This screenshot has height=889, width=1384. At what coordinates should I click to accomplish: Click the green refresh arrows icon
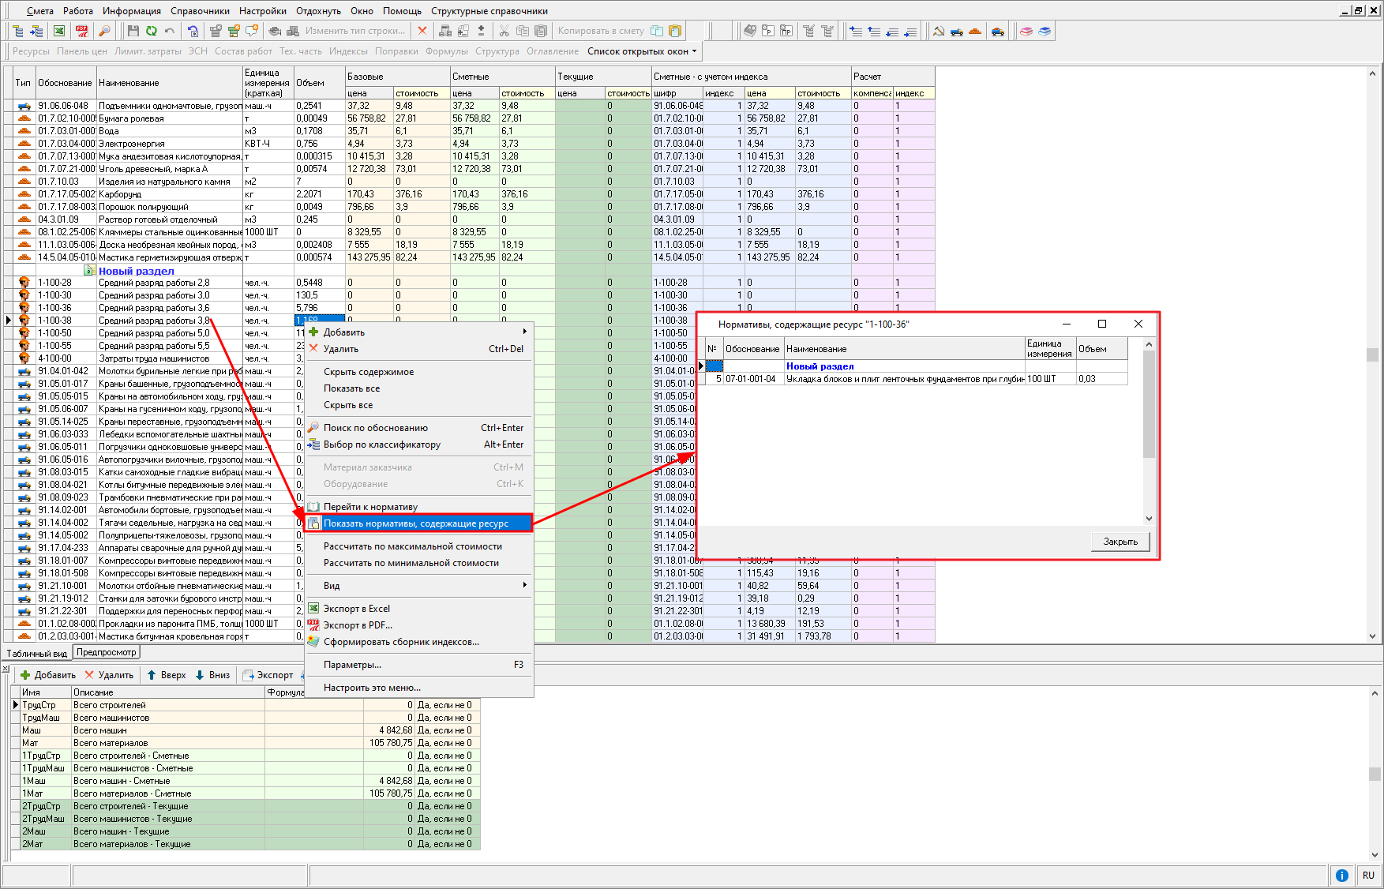151,31
